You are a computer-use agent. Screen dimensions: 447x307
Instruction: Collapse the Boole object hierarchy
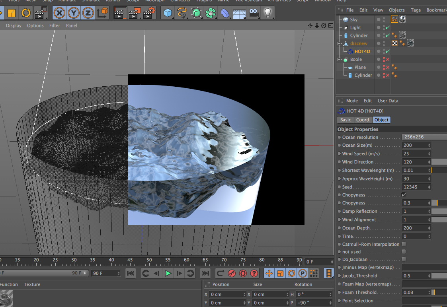point(340,60)
